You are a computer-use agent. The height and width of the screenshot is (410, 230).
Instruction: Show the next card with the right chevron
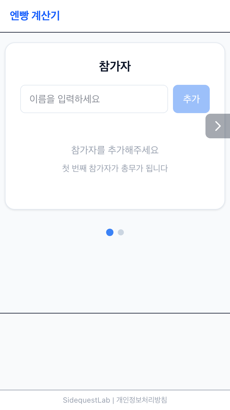[218, 126]
